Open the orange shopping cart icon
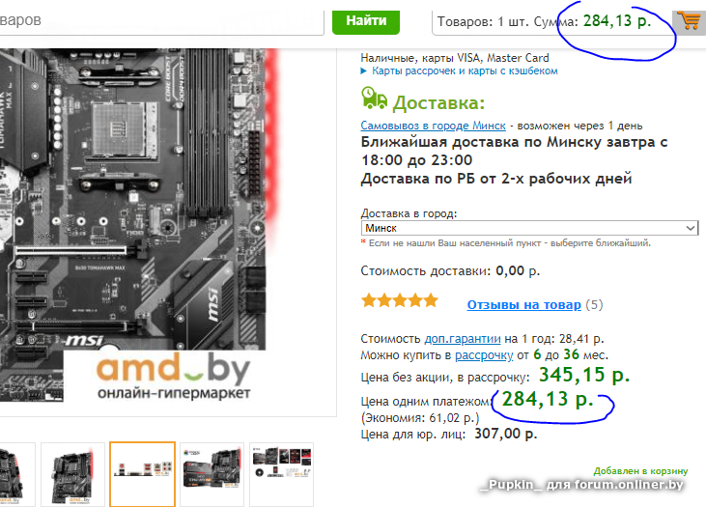Image resolution: width=706 pixels, height=507 pixels. [x=689, y=21]
